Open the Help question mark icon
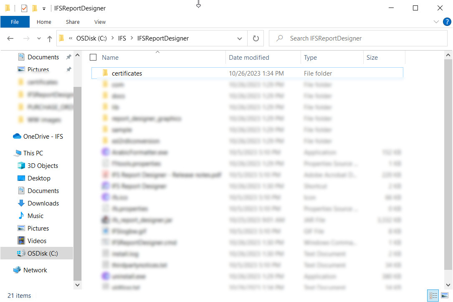The width and height of the screenshot is (453, 302). [447, 22]
